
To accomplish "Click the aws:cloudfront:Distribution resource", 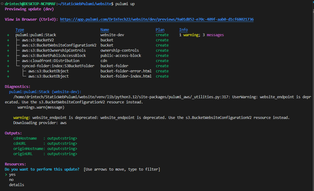I will [51, 61].
